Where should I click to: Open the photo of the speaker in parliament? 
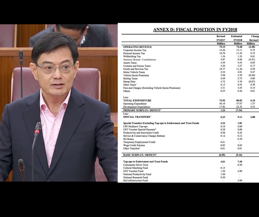tap(59, 103)
